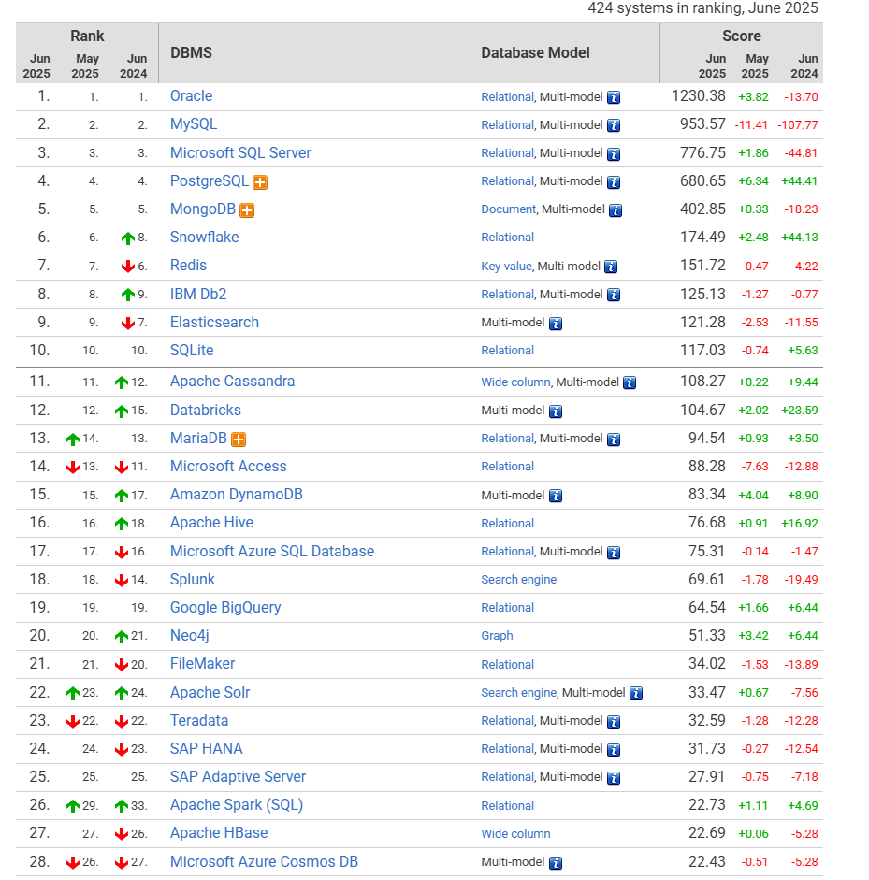Screen dimensions: 869x880
Task: Open the Apache Cassandra link
Action: (x=232, y=381)
